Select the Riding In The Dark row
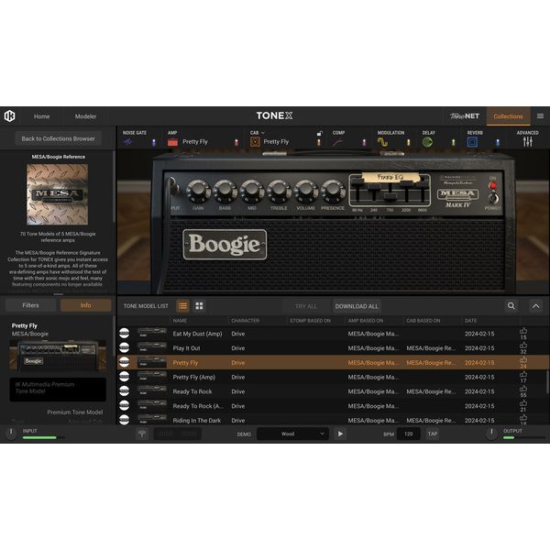Viewport: 550px width, 550px height. tap(334, 420)
